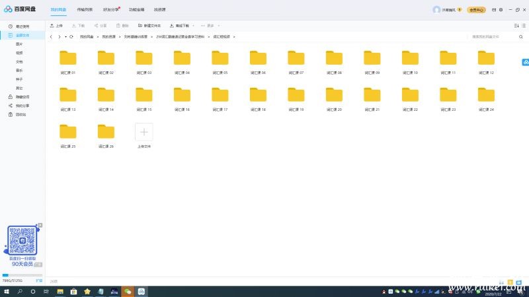Open the 好友分享 tab
The width and height of the screenshot is (529, 297).
coord(111,10)
